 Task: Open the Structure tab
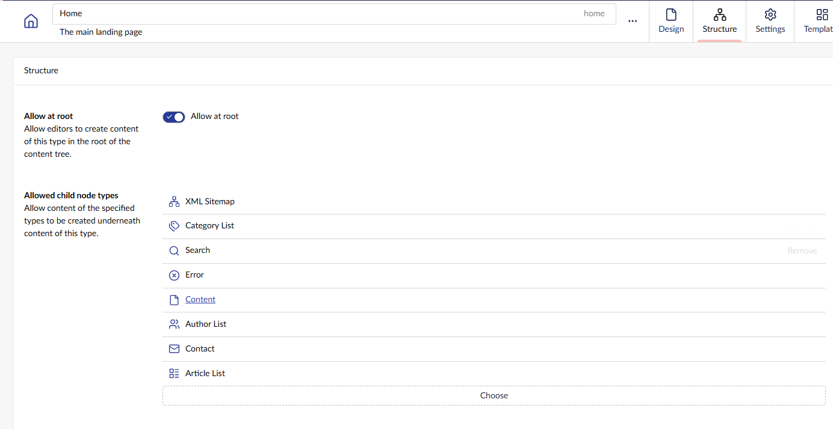coord(720,22)
